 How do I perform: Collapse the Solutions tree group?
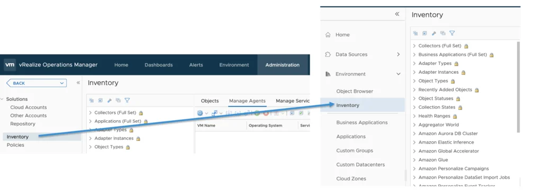(3, 99)
